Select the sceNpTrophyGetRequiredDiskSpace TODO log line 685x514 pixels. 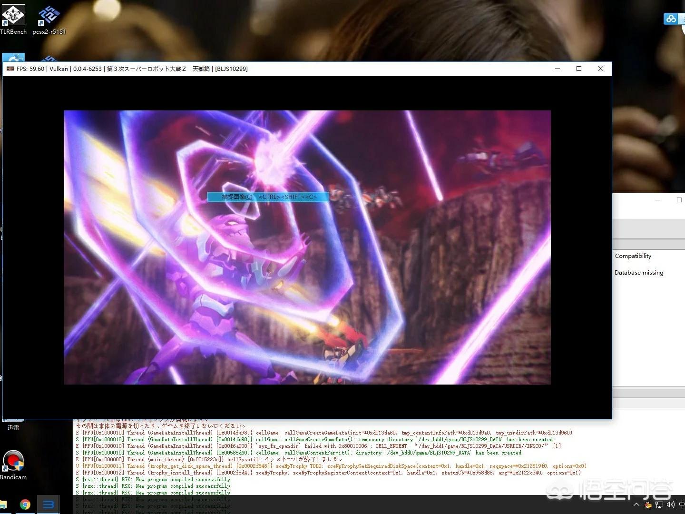coord(331,466)
